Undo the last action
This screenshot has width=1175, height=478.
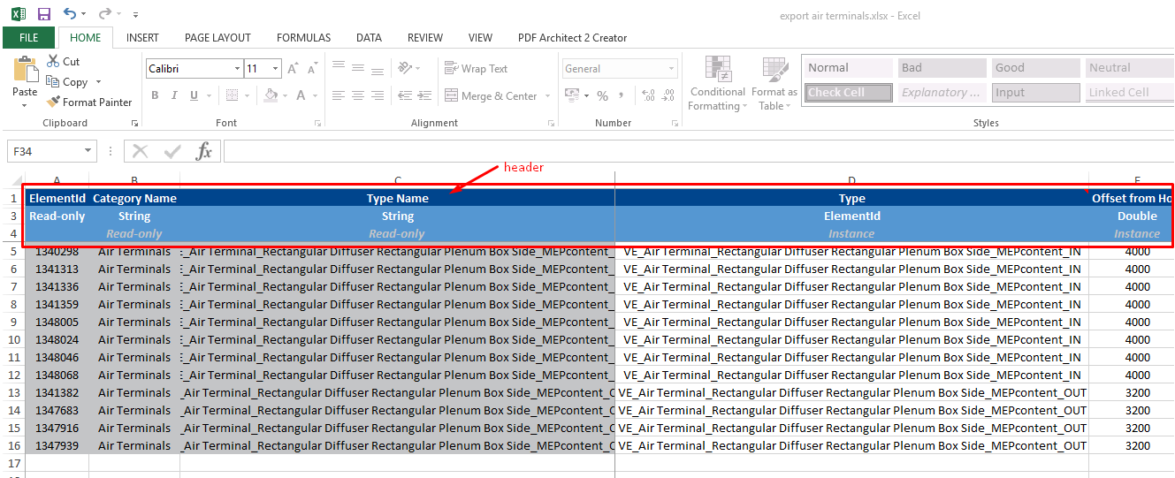[x=70, y=14]
